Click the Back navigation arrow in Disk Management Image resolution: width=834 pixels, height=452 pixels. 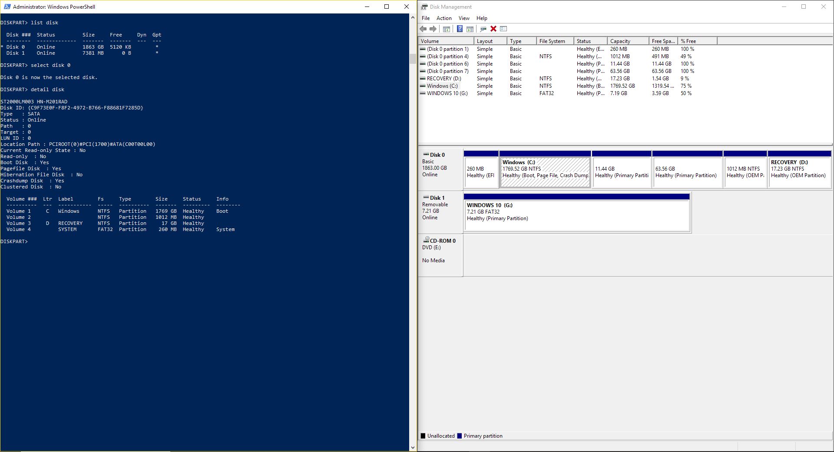click(x=423, y=29)
